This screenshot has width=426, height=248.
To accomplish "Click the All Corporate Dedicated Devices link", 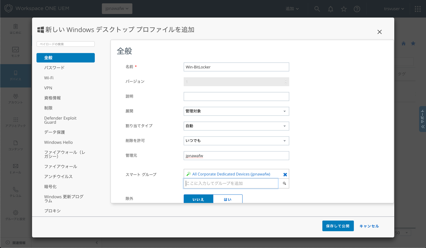I will tap(231, 174).
